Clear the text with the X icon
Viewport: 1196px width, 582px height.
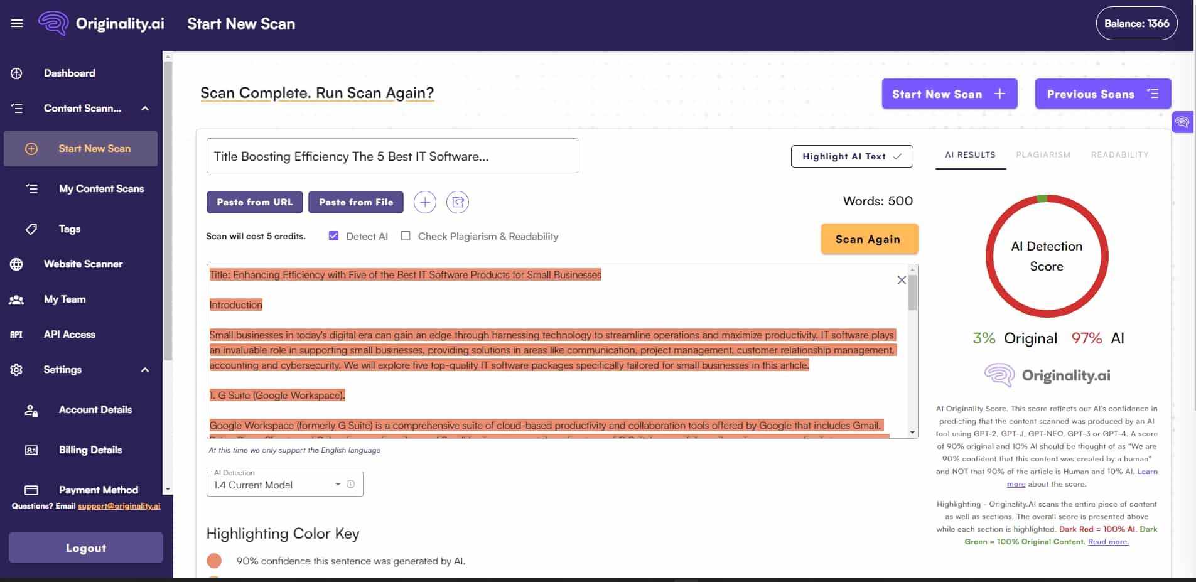(902, 280)
